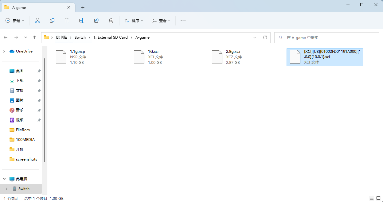Screen dimensions: 383x202
Task: Open the 查看 (View) menu
Action: [x=161, y=21]
